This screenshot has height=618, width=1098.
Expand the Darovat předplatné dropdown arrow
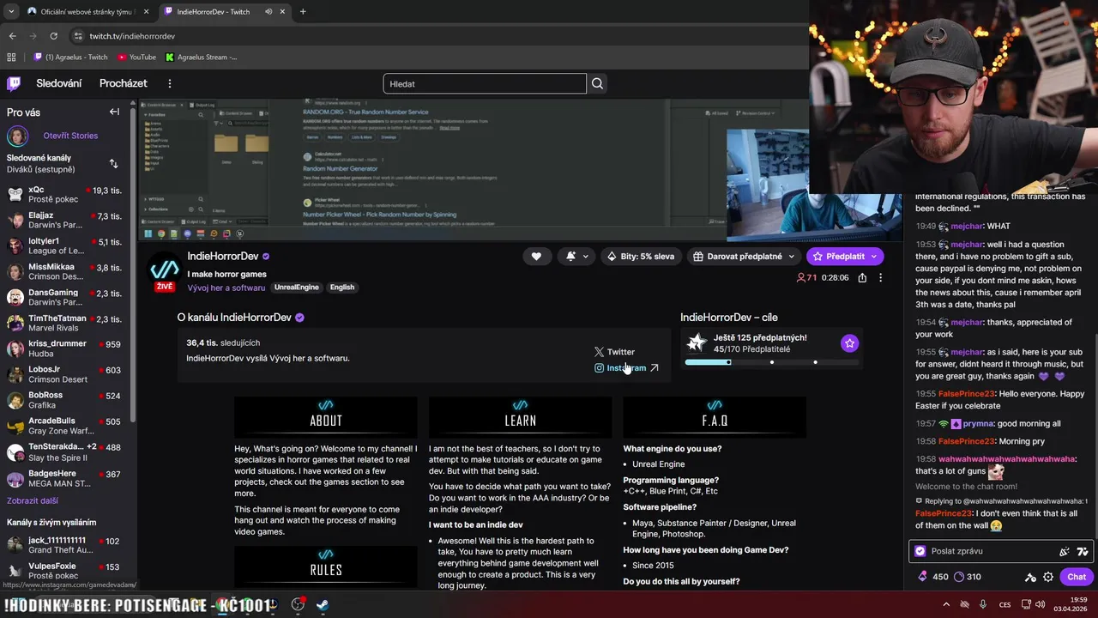[791, 256]
